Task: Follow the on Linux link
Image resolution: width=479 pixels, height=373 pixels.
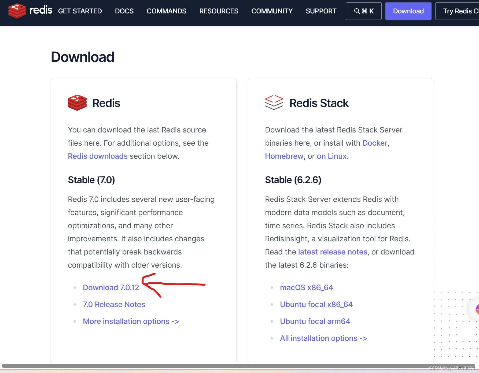Action: (x=331, y=156)
